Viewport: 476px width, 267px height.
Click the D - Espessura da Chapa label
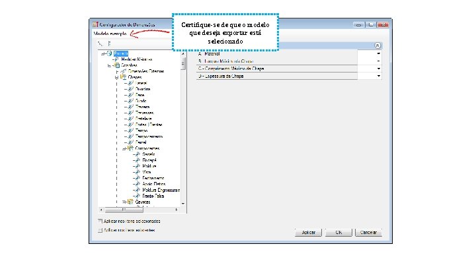pyautogui.click(x=221, y=76)
